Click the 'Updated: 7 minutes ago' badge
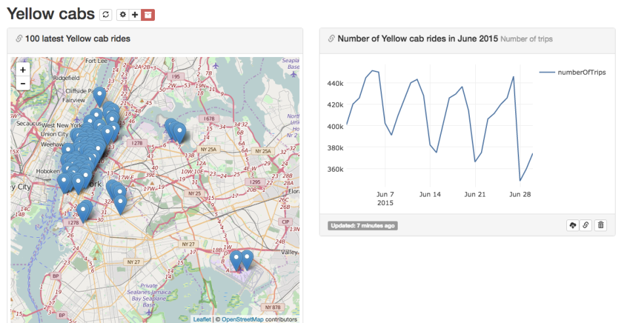Viewport: 630px width, 323px height. (362, 226)
